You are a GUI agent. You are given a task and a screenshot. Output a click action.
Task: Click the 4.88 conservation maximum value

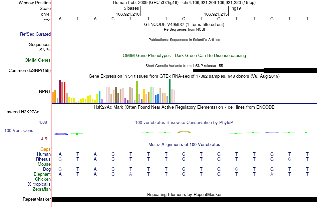click(x=43, y=122)
